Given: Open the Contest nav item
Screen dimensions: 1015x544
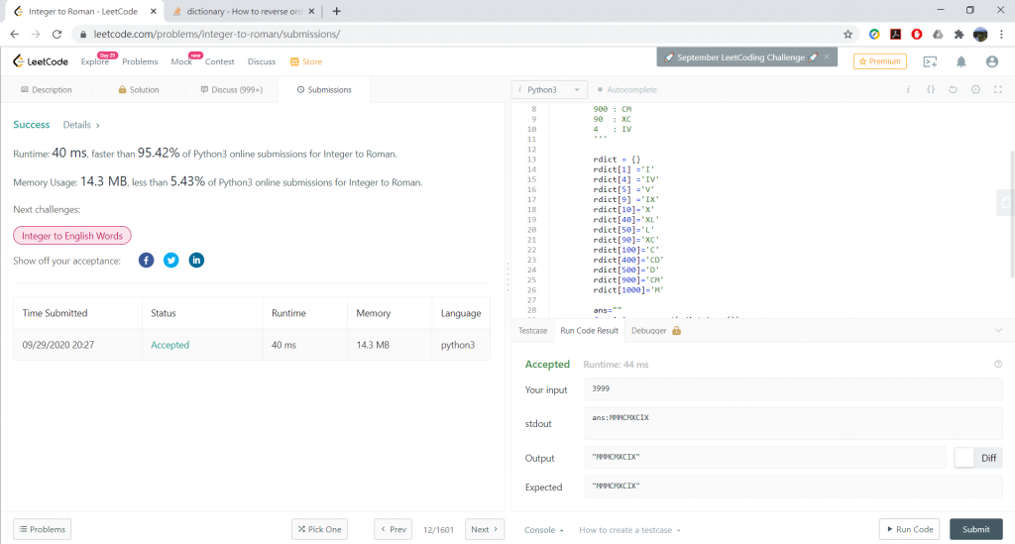Looking at the screenshot, I should tap(219, 61).
